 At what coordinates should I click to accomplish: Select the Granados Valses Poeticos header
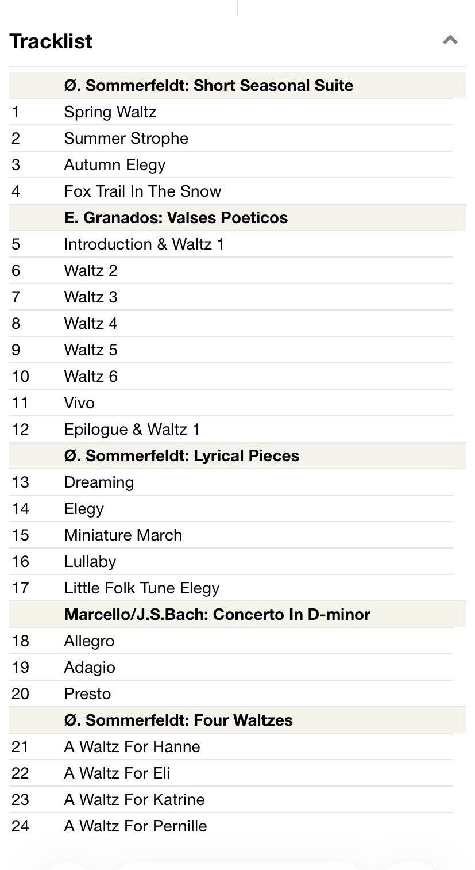coord(238,217)
